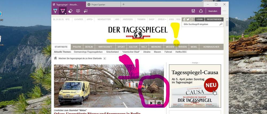Save the web note
Screen dimensions: 267x114
click(x=193, y=11)
